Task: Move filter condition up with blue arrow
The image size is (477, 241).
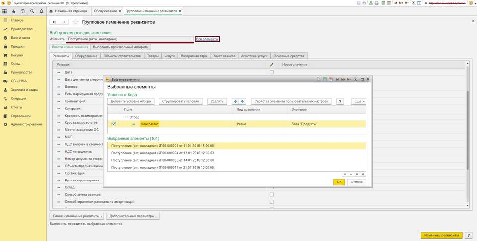Action: [x=236, y=101]
